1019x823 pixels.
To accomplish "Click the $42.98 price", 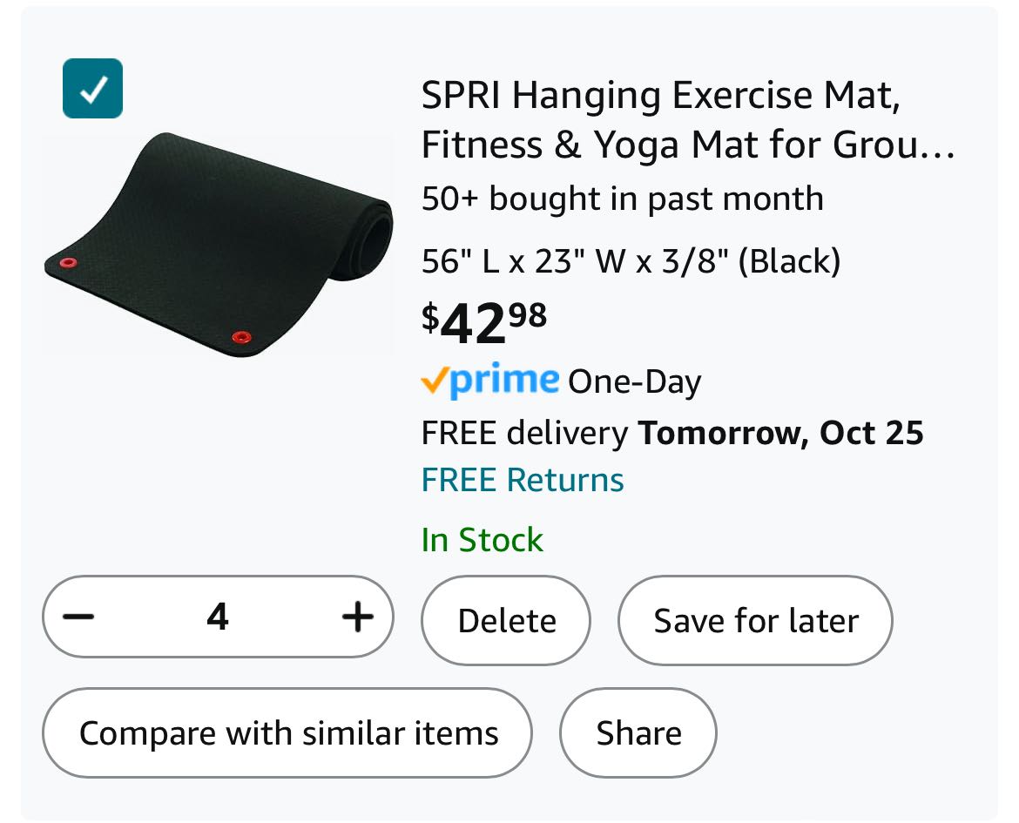I will point(484,322).
